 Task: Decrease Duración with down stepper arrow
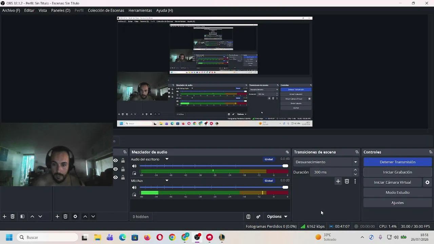355,174
